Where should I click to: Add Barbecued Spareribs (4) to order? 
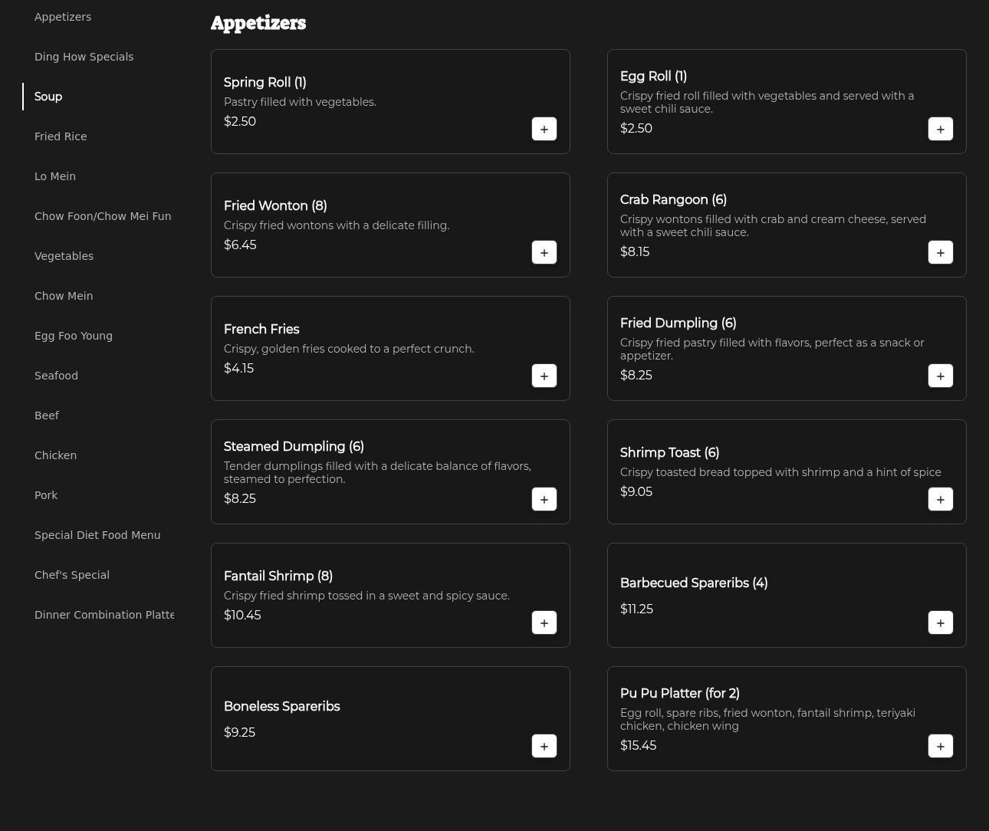click(940, 622)
